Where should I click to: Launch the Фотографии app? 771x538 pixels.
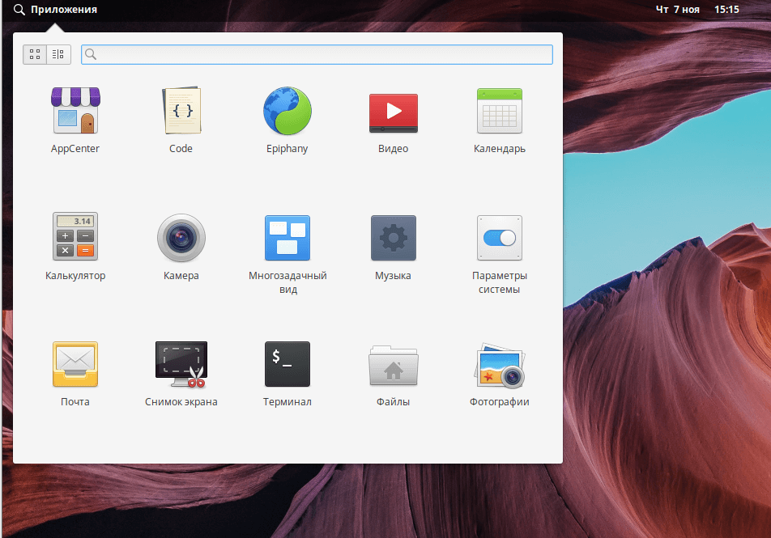[500, 365]
